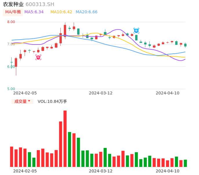Viewport: 199px width, 175px height.
Task: Click the 2024-02-05 date under price chart
Action: [x=25, y=93]
